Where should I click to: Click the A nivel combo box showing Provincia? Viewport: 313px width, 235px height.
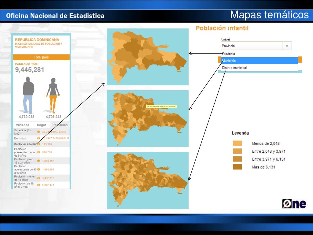pos(256,46)
